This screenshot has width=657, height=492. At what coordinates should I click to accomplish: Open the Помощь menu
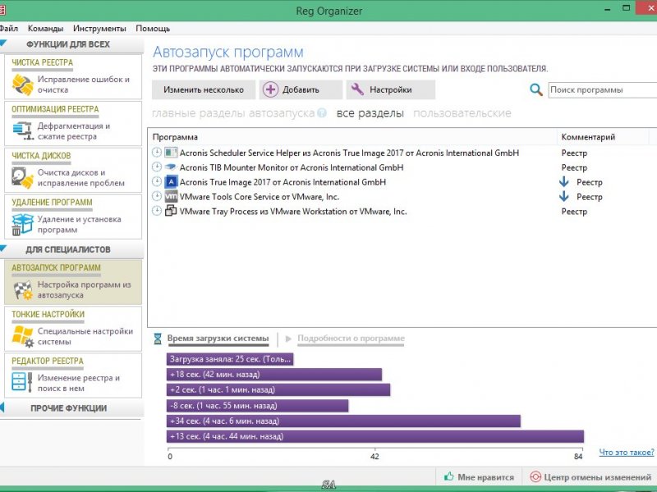[x=153, y=29]
